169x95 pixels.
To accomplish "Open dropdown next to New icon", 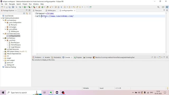I will click(x=4, y=7).
